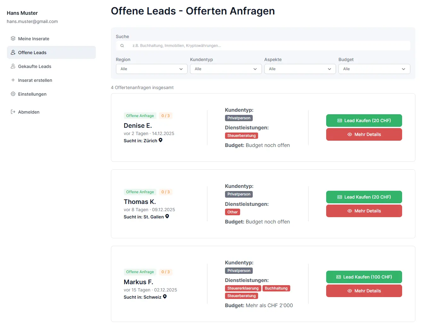Click the user icon next to Gekaufte Leads
This screenshot has height=327, width=433.
(x=13, y=66)
